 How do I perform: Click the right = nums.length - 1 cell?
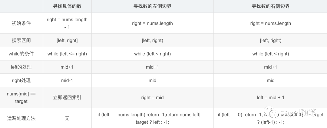(x=67, y=23)
